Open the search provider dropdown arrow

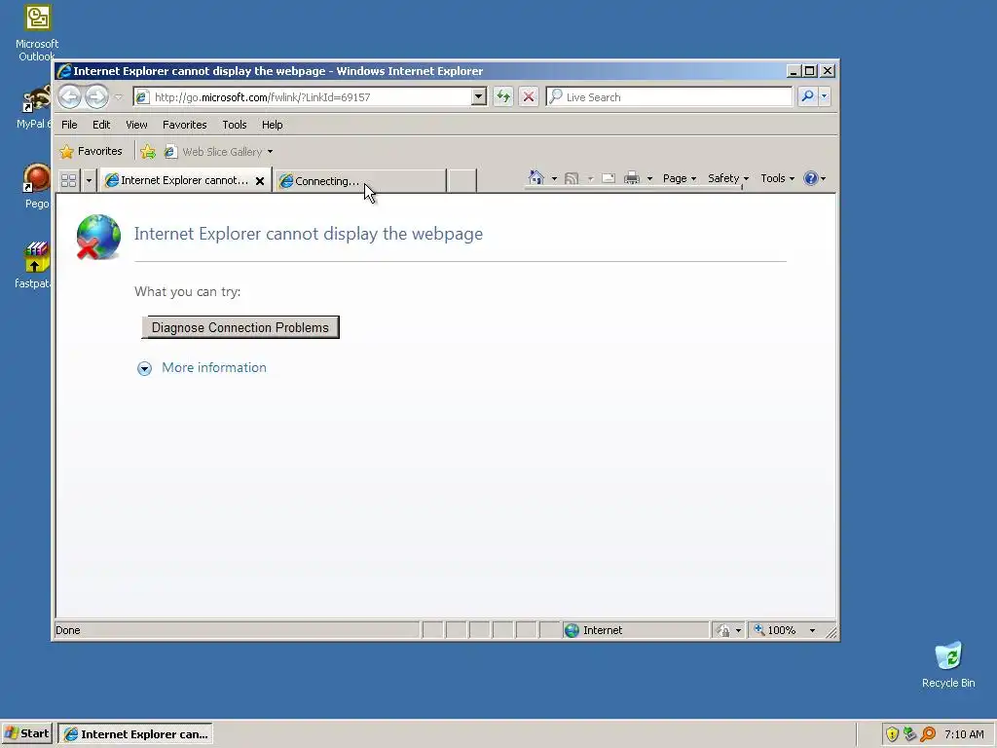[824, 96]
